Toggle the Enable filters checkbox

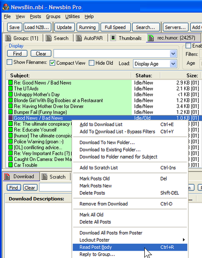point(189,46)
